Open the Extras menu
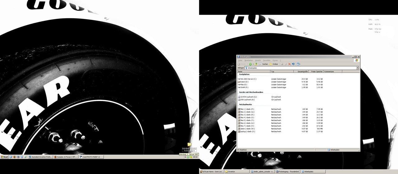Viewport: 398px width, 174px height. point(275,60)
